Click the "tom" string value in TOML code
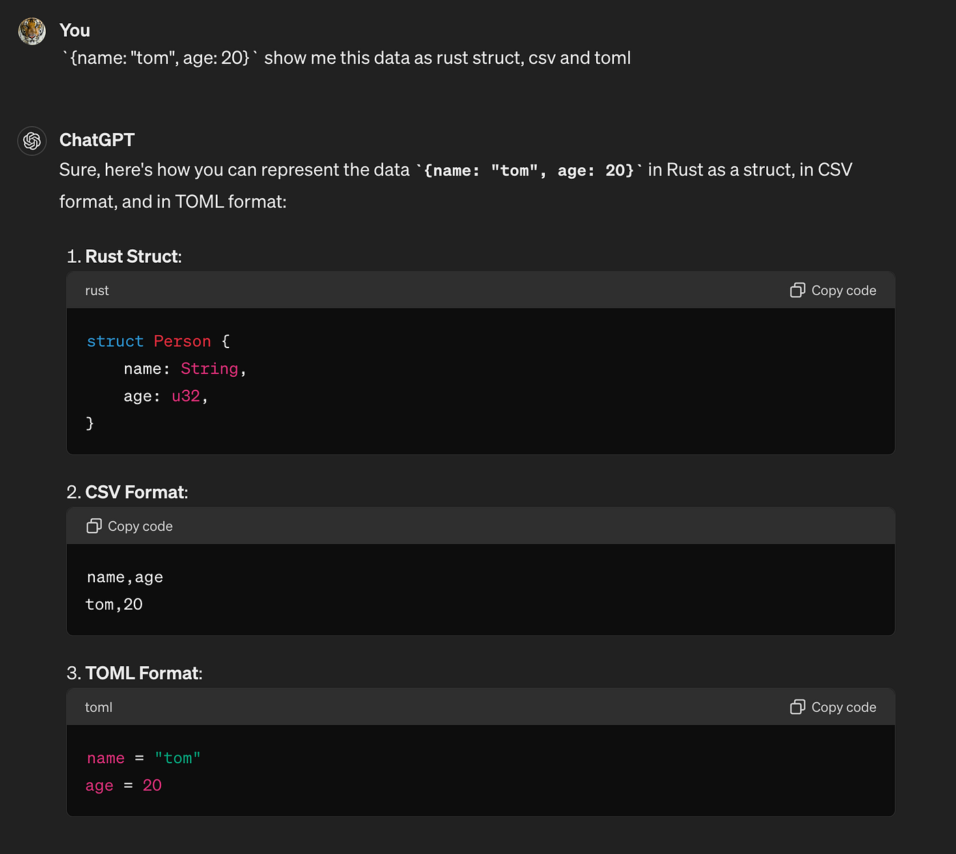This screenshot has height=854, width=956. [x=178, y=758]
